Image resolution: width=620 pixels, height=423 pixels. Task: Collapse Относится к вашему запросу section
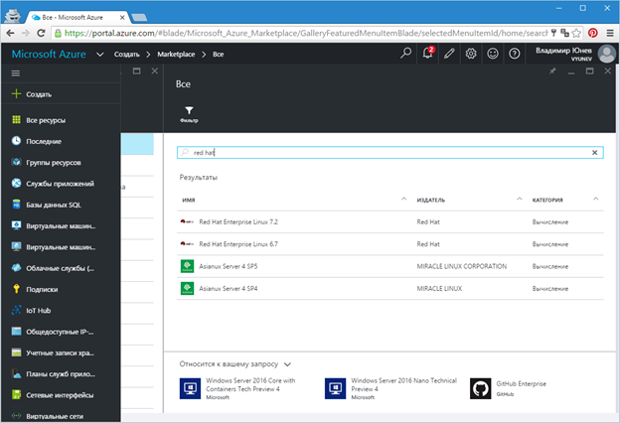287,364
